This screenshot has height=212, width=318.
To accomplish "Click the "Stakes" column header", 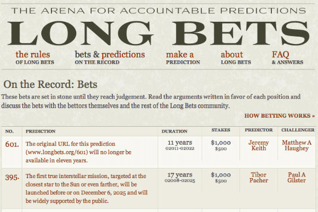I will click(220, 129).
